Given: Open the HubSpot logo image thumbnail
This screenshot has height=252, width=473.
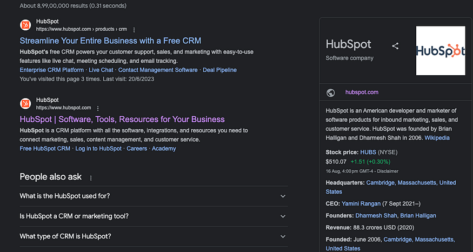Looking at the screenshot, I should (441, 50).
